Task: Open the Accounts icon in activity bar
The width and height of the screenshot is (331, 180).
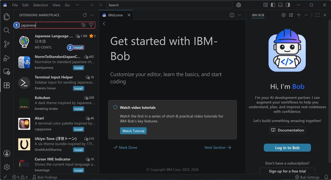Action: click(x=7, y=154)
